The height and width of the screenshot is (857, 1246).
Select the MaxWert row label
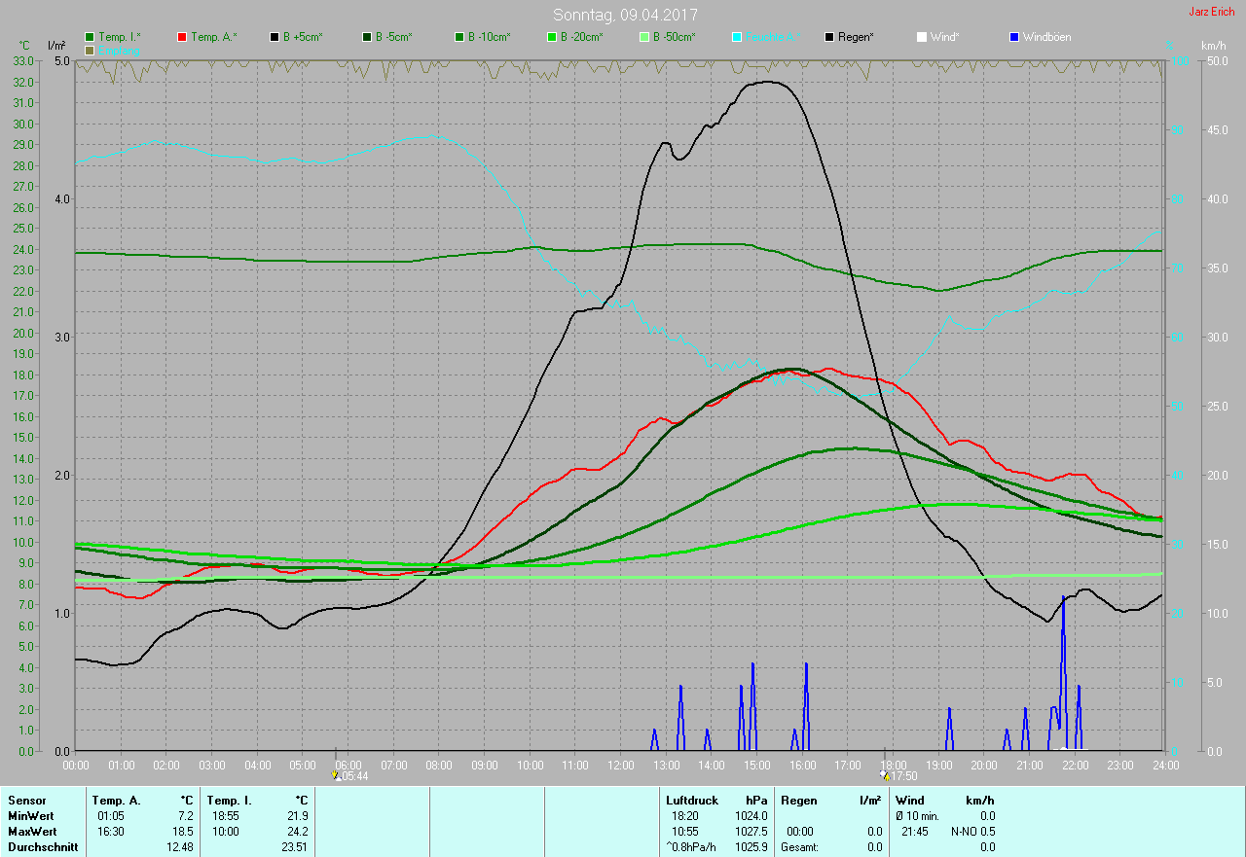32,832
